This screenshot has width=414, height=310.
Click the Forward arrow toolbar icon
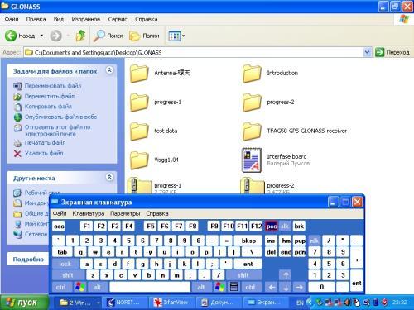[x=55, y=36]
